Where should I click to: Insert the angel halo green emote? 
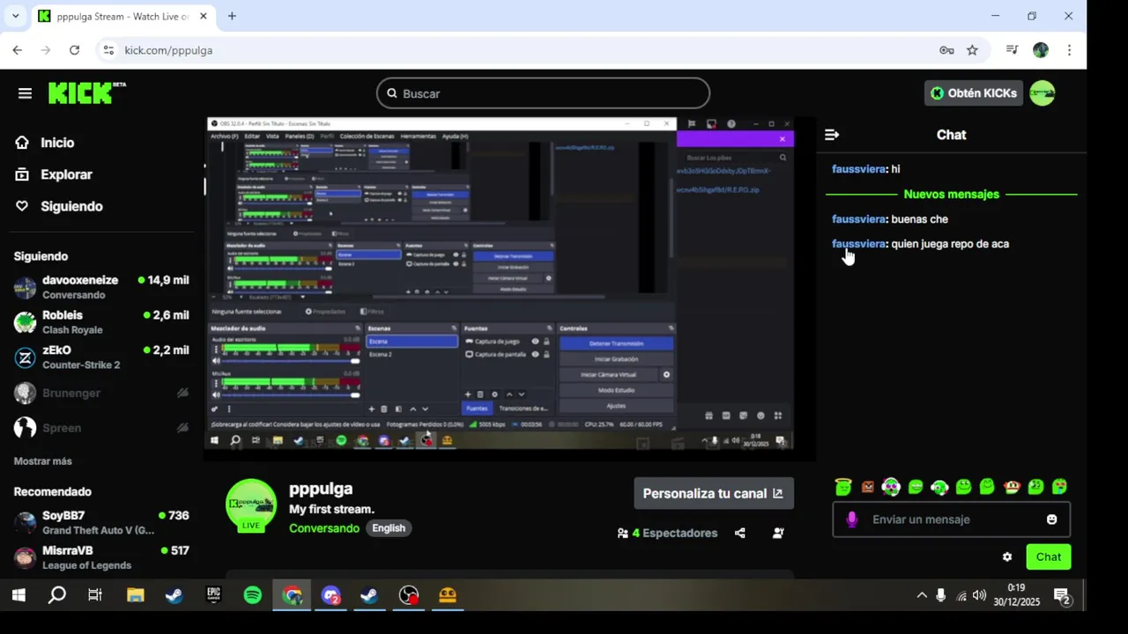[843, 486]
